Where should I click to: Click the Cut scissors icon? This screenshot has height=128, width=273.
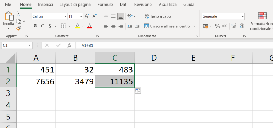coord(18,14)
